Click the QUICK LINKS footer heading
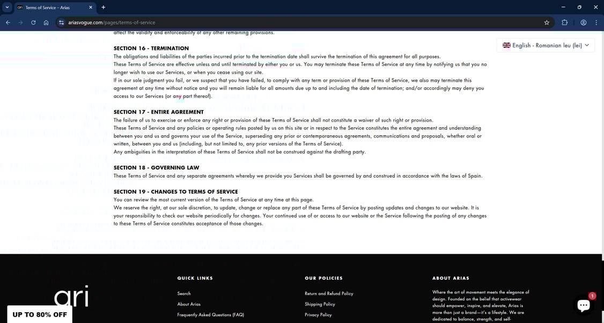Screen dimensions: 604x323 [x=195, y=278]
